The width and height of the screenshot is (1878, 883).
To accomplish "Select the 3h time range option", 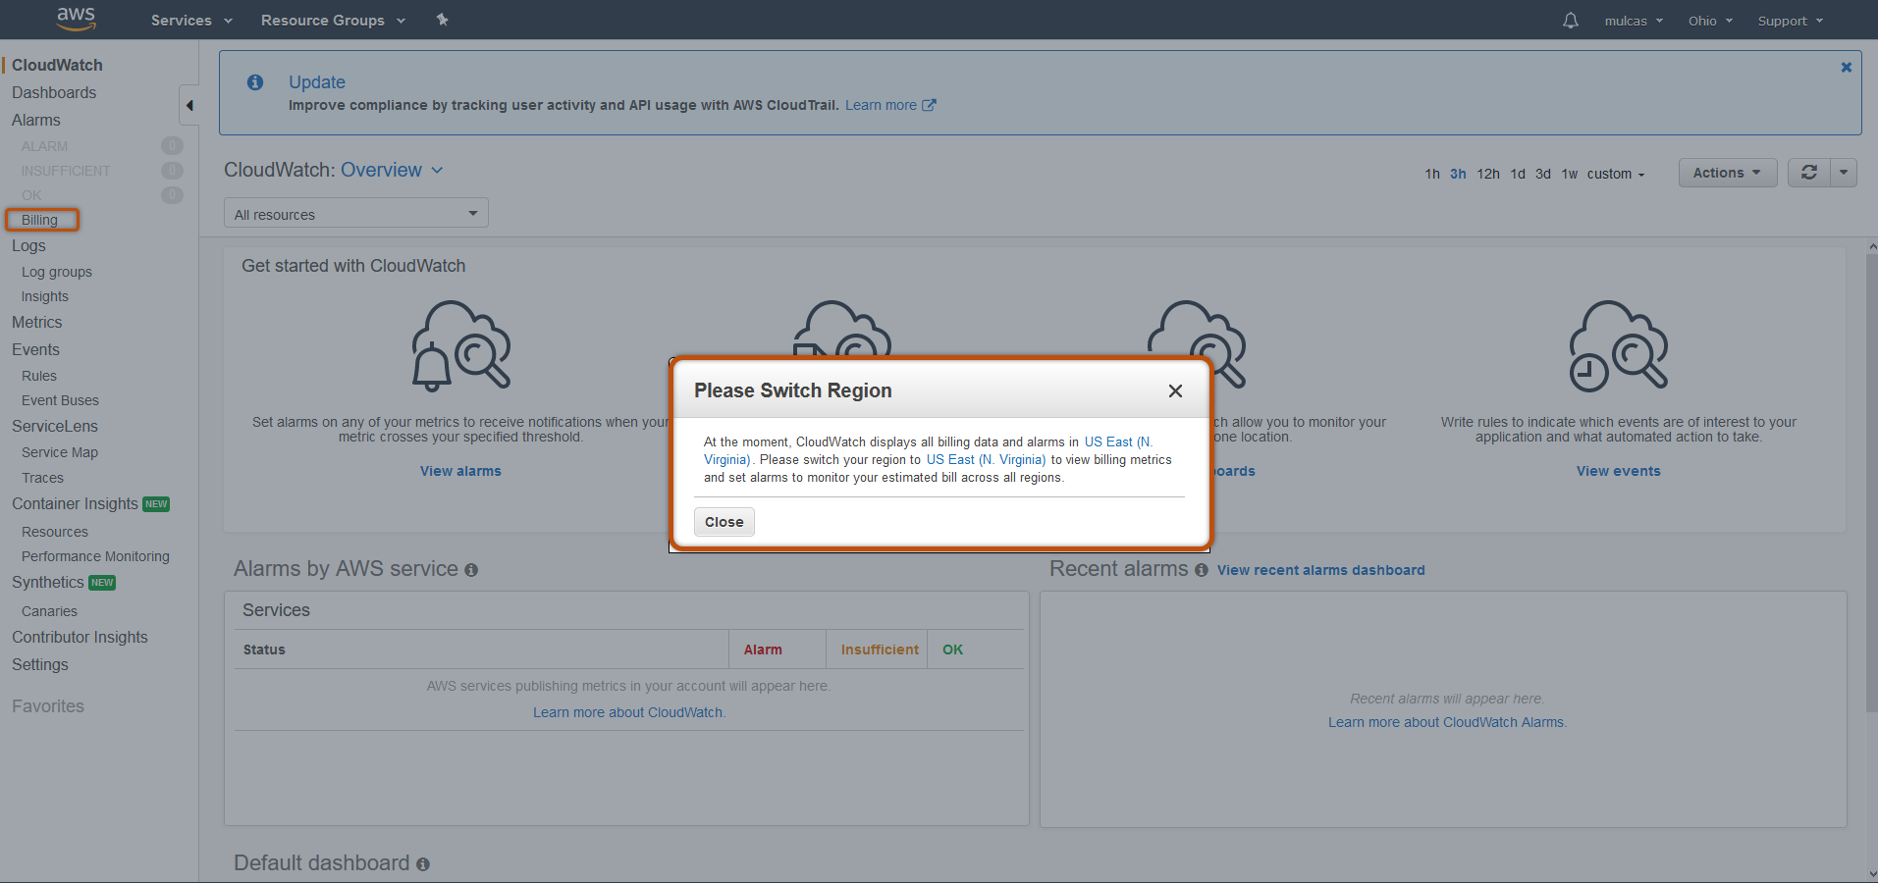I will click(x=1458, y=174).
